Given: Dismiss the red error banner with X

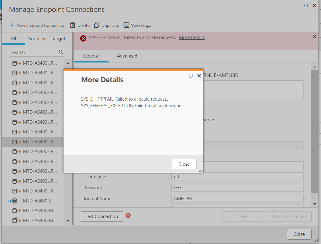Looking at the screenshot, I should pos(314,37).
